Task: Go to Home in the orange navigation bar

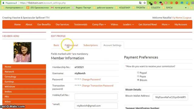Action: [18, 25]
